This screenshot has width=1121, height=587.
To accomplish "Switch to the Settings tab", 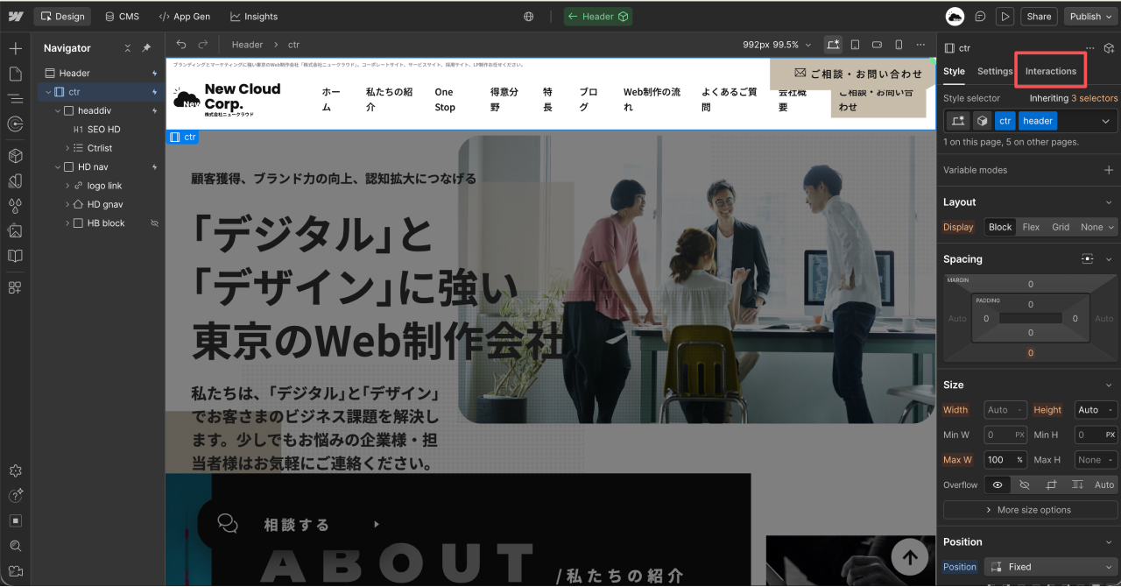I will pyautogui.click(x=995, y=71).
